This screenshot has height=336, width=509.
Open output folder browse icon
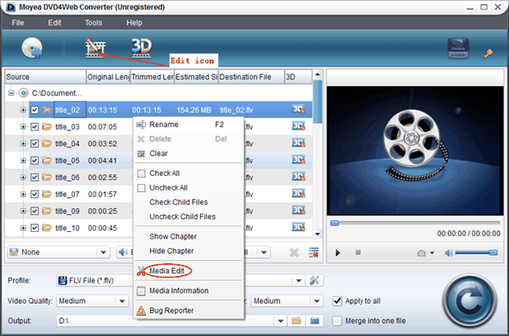pyautogui.click(x=296, y=321)
